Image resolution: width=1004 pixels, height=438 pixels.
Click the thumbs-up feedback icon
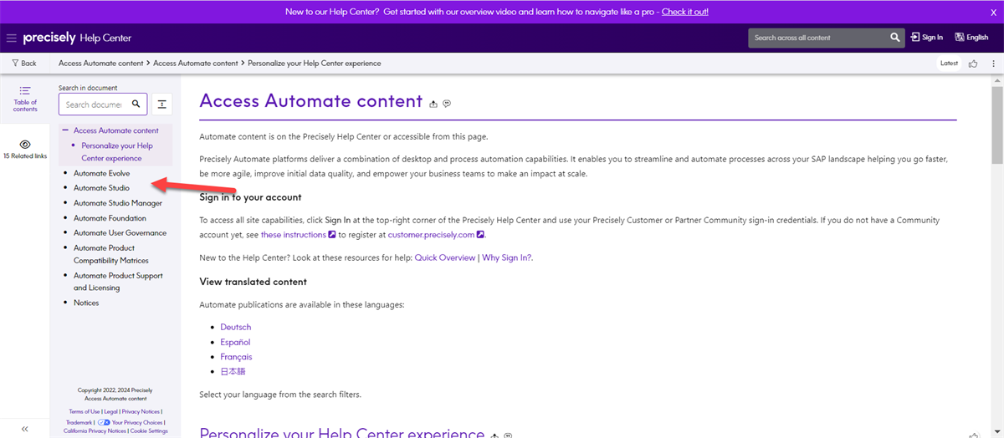[973, 64]
